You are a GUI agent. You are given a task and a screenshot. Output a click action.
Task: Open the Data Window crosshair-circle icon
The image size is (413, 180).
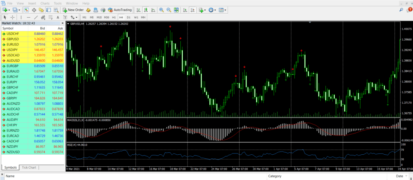pos(34,10)
